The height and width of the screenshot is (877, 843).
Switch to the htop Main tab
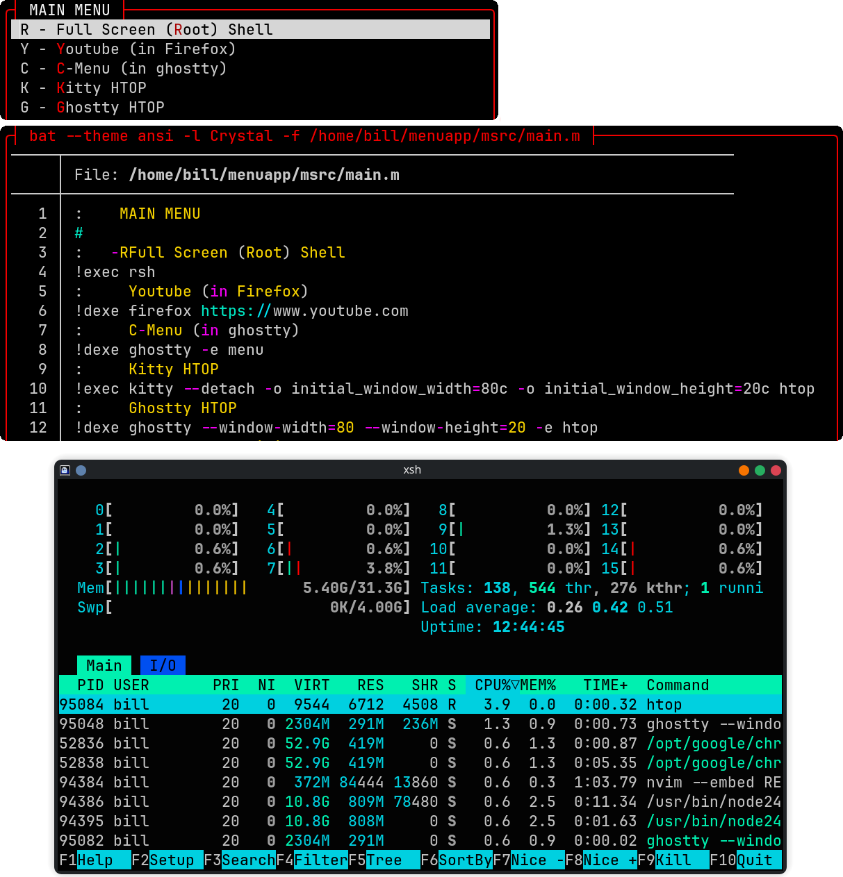(104, 665)
